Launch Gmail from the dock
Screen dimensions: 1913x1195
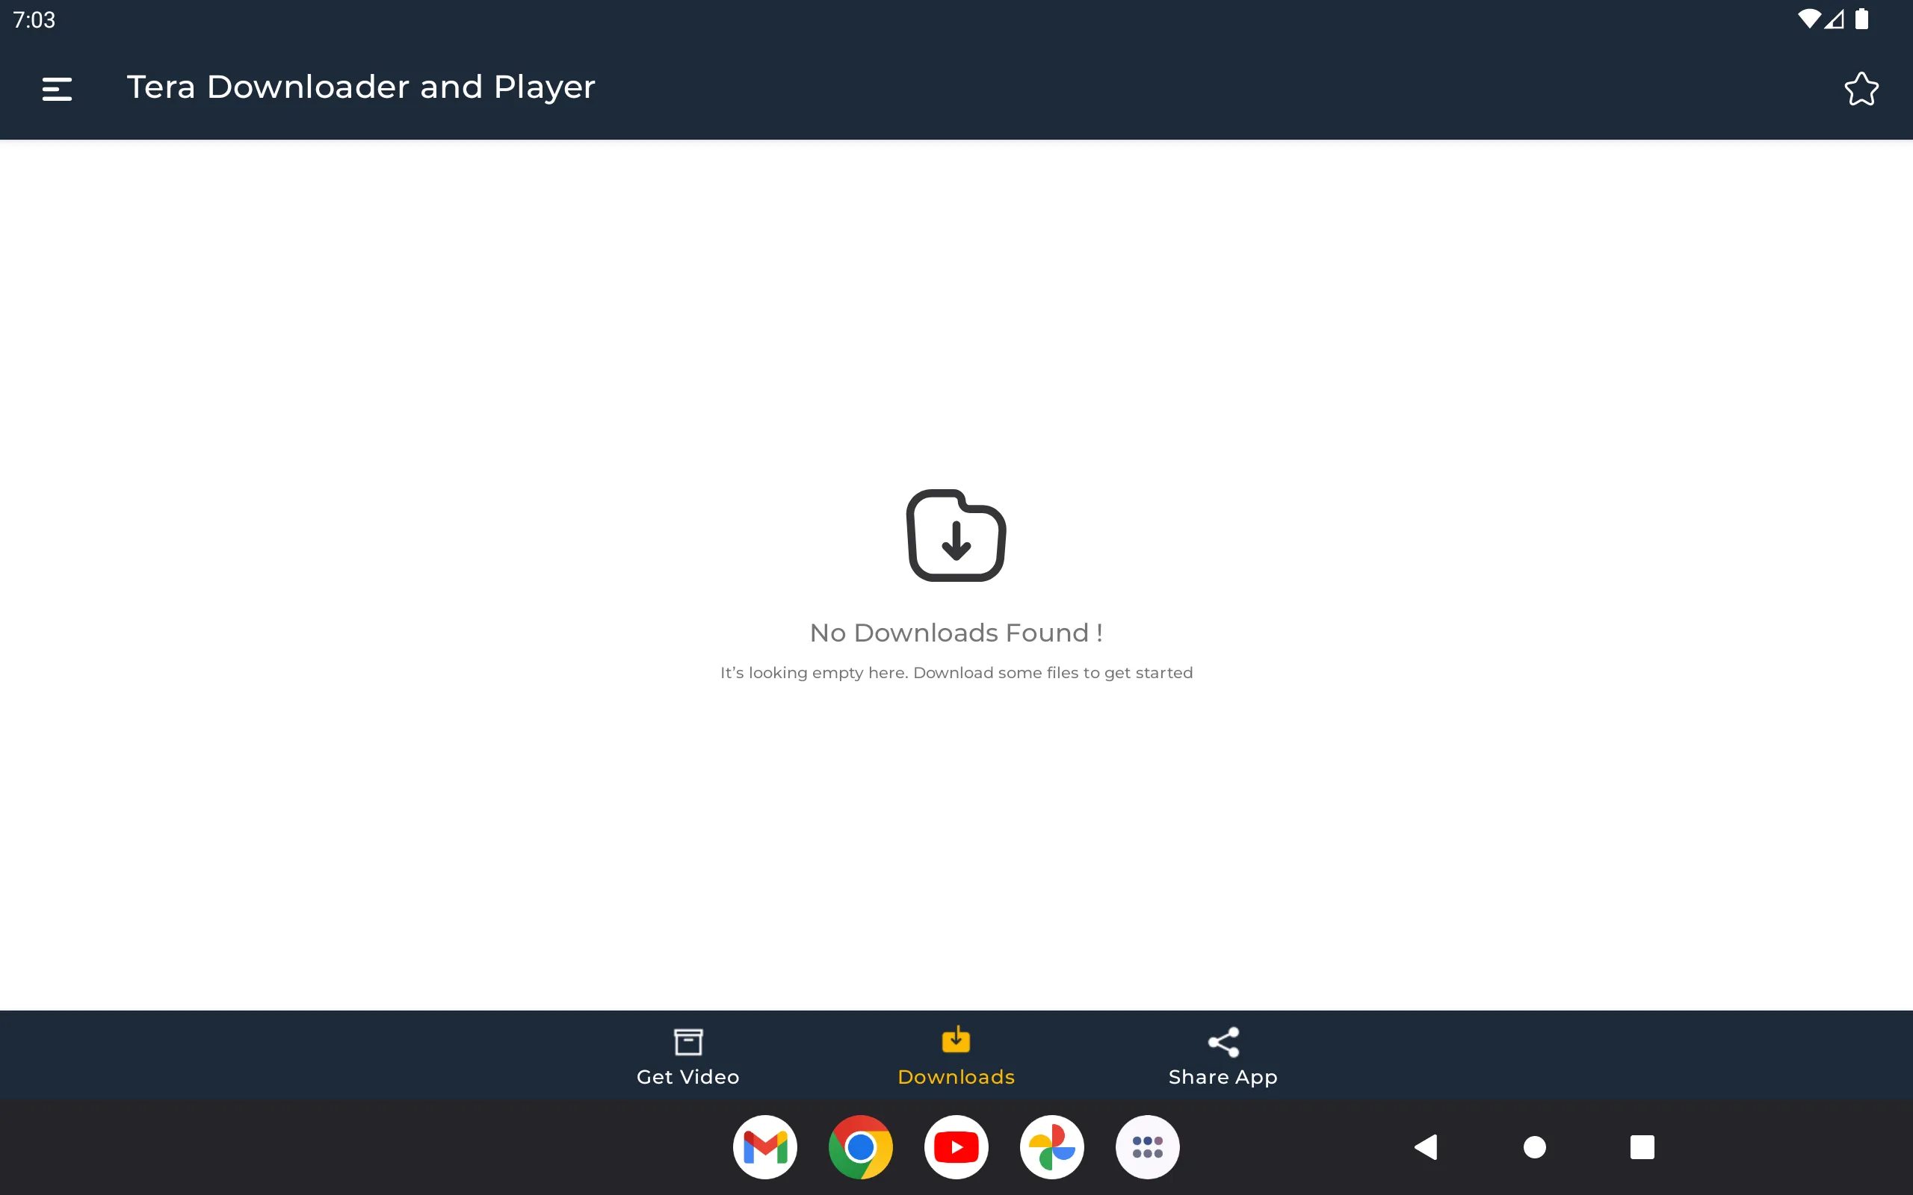[x=764, y=1146]
